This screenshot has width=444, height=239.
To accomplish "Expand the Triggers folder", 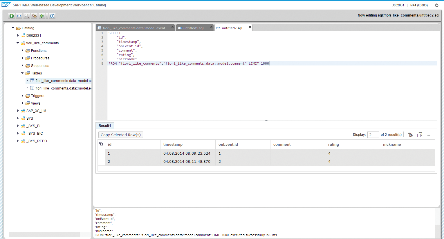I will coord(22,96).
